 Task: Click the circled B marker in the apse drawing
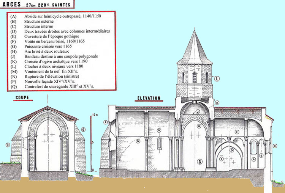click(x=261, y=155)
